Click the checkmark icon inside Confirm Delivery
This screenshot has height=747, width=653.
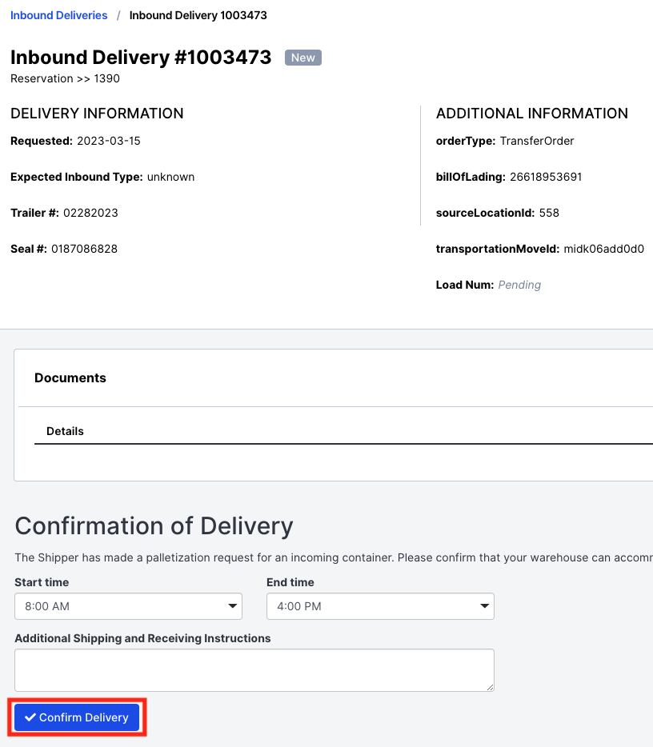[x=31, y=717]
